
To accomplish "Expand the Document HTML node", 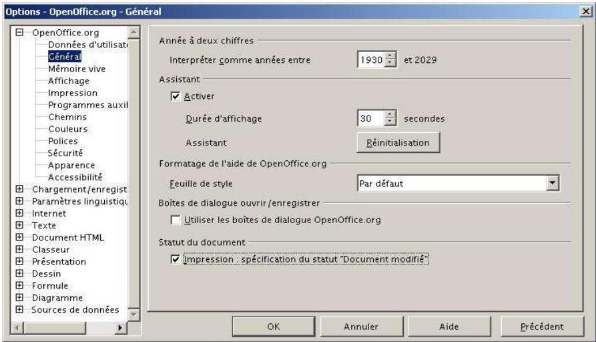I will (19, 237).
